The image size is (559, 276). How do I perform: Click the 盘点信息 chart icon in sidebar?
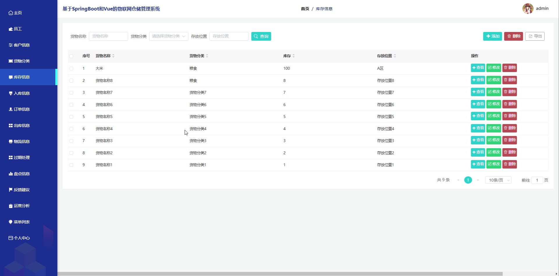pos(11,174)
